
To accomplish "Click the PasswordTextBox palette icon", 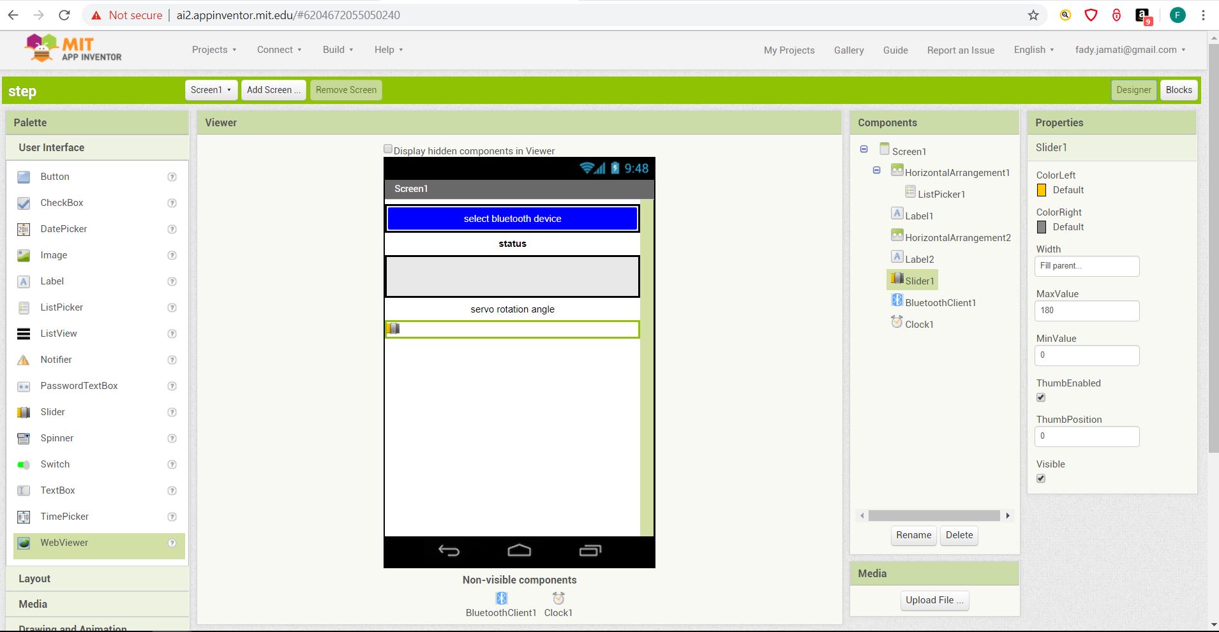I will point(24,386).
